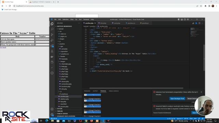Collapse the Untitled (Workspace) root folder
This screenshot has width=219, height=123.
pyautogui.click(x=64, y=26)
